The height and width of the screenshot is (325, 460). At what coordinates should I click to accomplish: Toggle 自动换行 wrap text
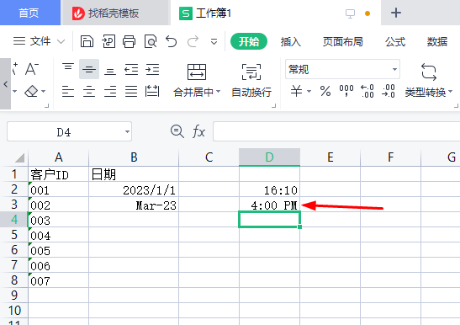[251, 80]
